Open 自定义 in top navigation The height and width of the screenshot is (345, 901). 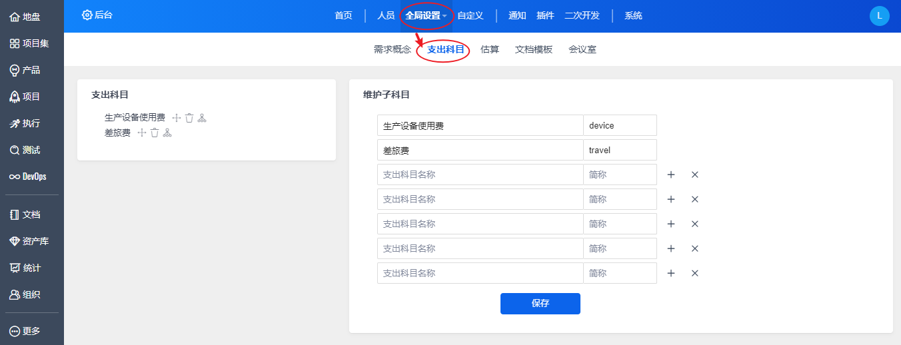tap(470, 16)
